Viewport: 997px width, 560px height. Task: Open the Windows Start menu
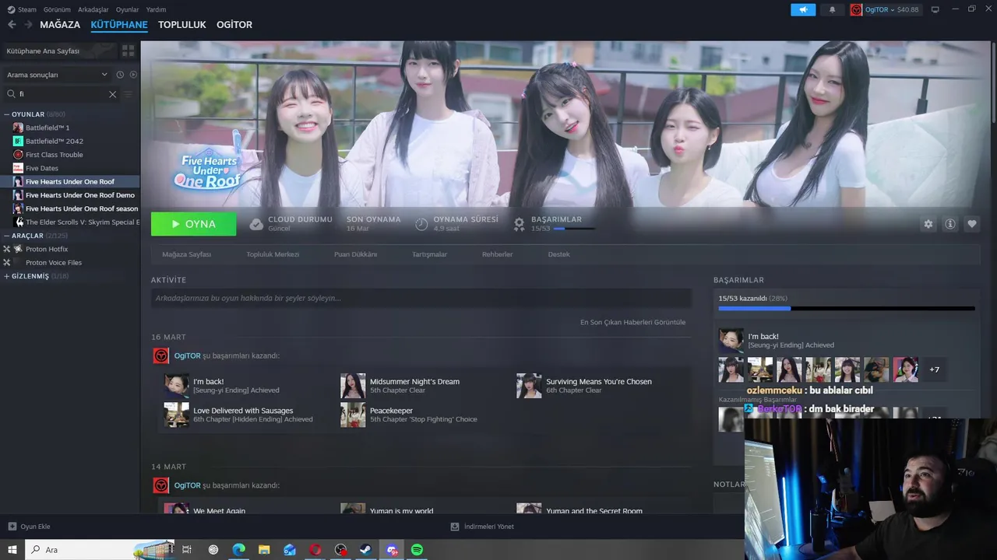click(x=12, y=550)
